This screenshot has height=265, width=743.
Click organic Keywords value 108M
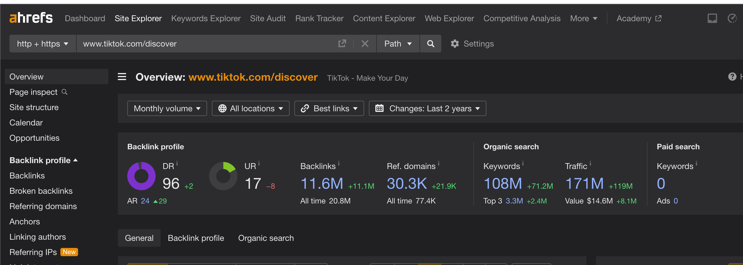click(503, 183)
